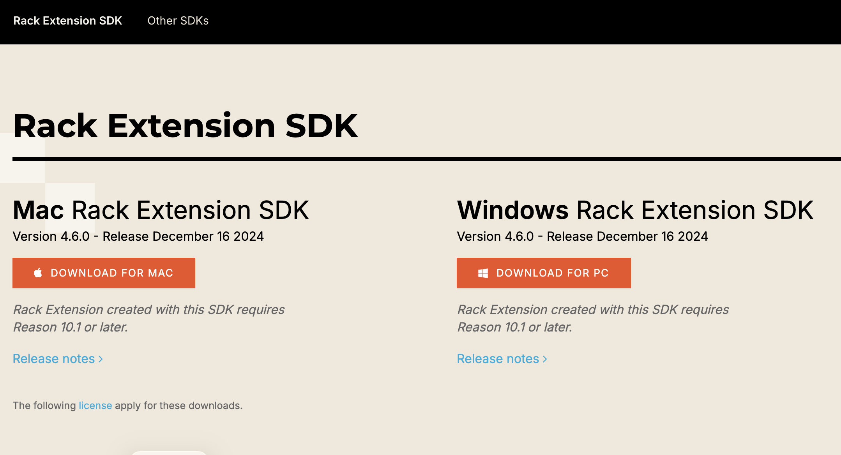The height and width of the screenshot is (455, 841).
Task: Switch to the Other SDKs nav item
Action: pos(178,21)
